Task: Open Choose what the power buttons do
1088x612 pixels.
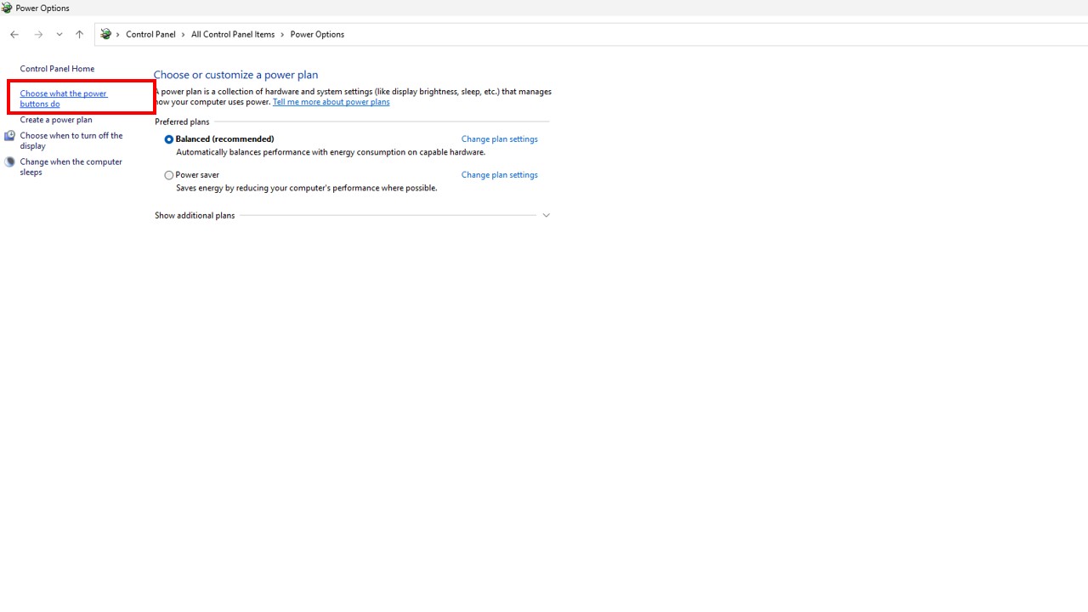Action: point(63,99)
